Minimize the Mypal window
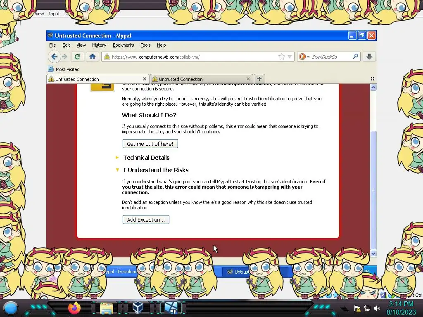Screen dimensions: 423x317 [x=352, y=35]
